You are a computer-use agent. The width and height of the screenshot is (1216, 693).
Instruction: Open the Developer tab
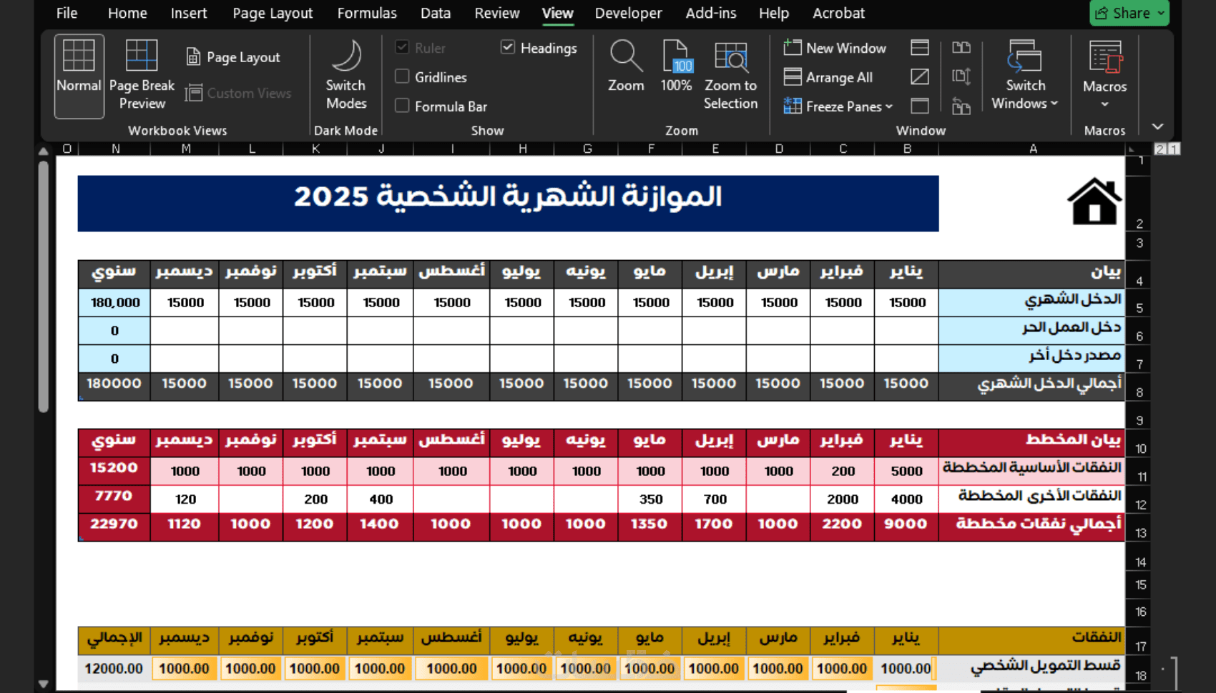[x=629, y=13]
